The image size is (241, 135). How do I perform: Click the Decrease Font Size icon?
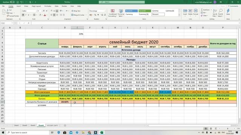47,11
